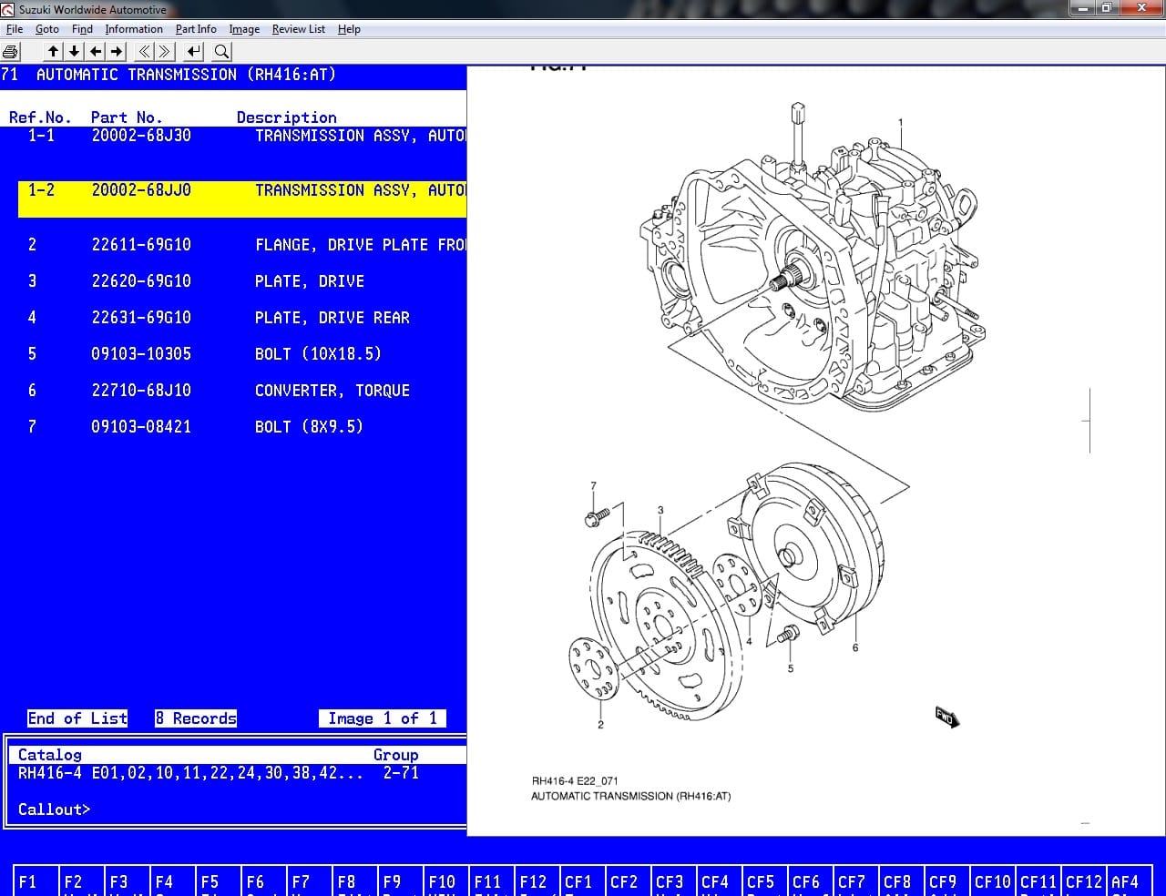Click the F5 function key button
Viewport: 1166px width, 896px height.
coord(219,881)
